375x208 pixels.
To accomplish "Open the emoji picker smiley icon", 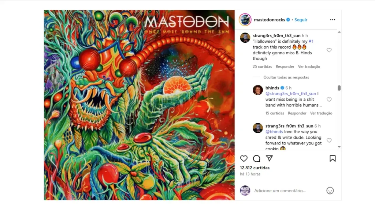I will point(330,190).
